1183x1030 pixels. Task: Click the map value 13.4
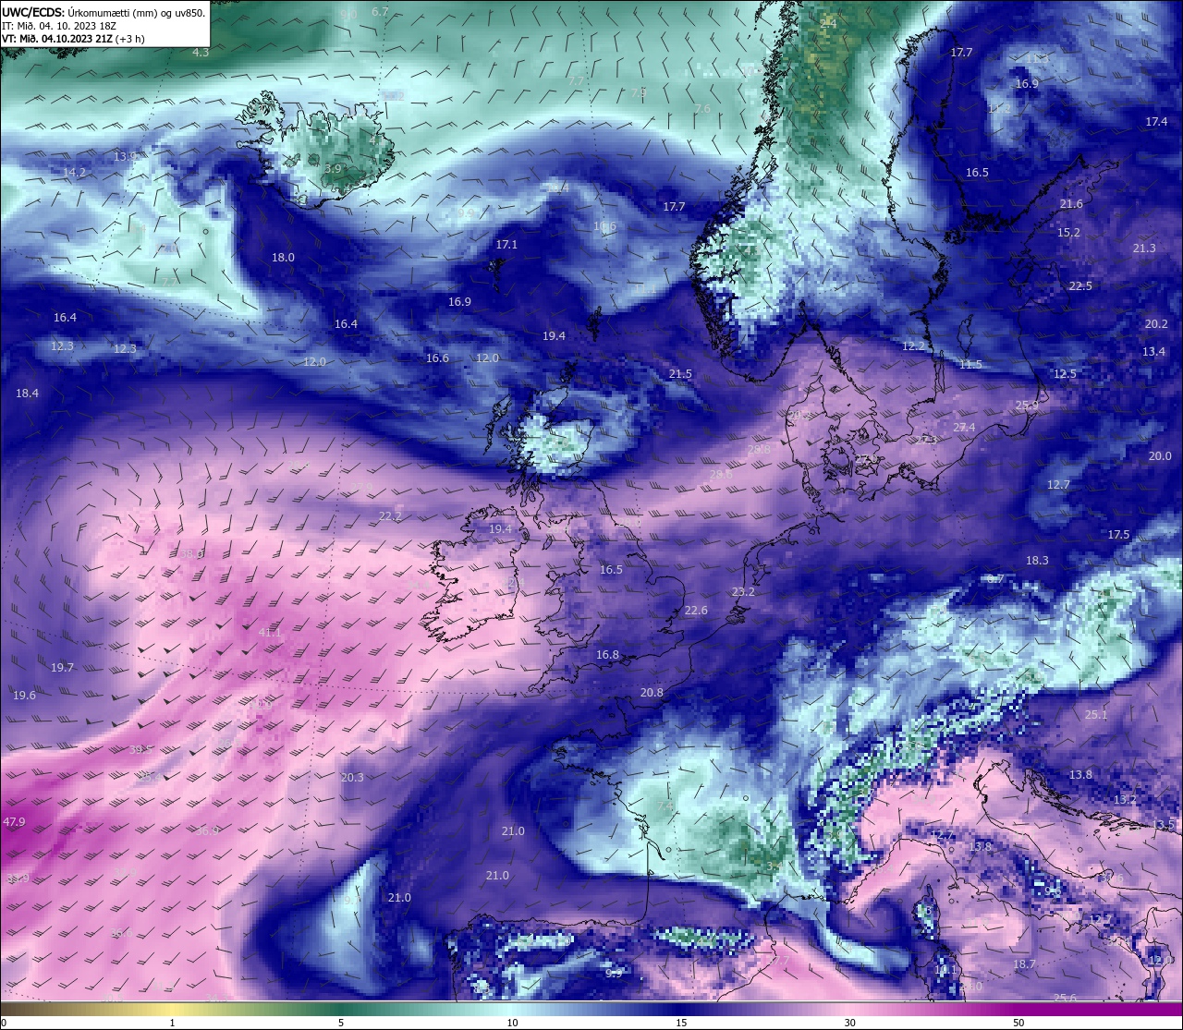[x=1153, y=351]
